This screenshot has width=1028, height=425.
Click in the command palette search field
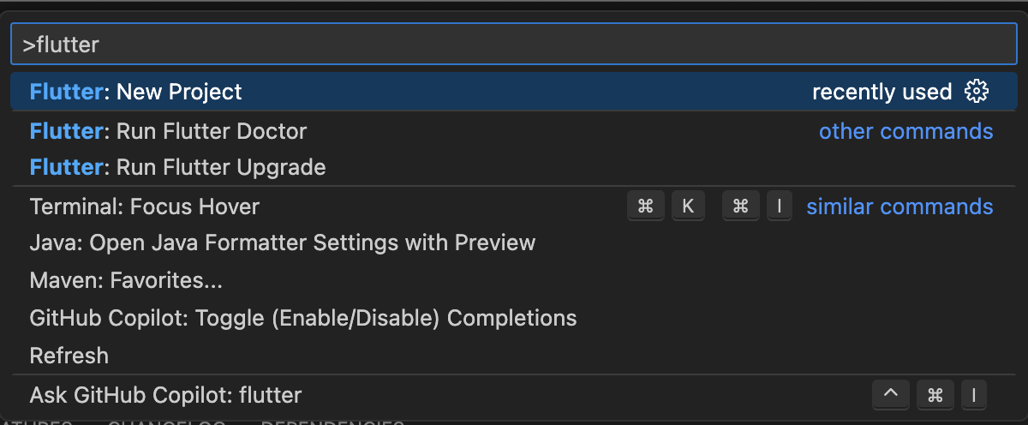pyautogui.click(x=514, y=45)
